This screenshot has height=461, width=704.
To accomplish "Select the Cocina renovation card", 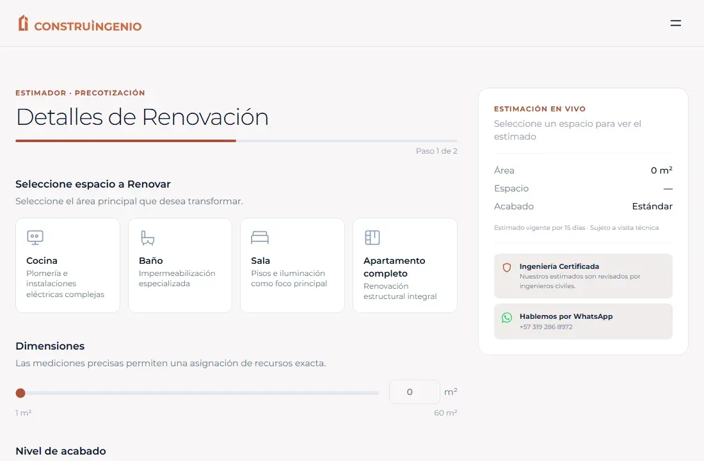I will pyautogui.click(x=68, y=265).
